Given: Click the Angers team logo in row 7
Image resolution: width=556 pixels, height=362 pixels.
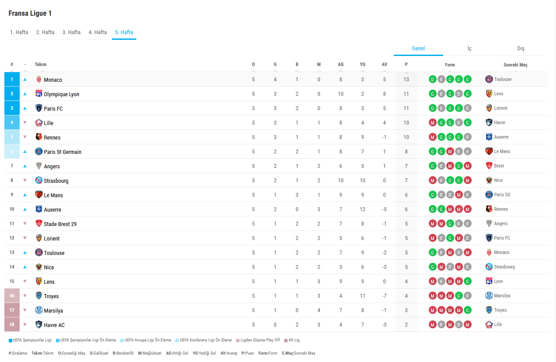Looking at the screenshot, I should (39, 166).
